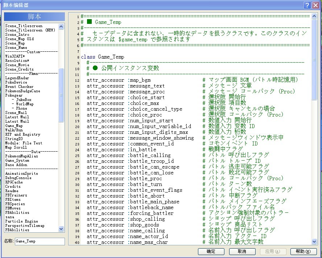Open the Phone sub-script
The width and height of the screenshot is (322, 258).
[x=20, y=108]
